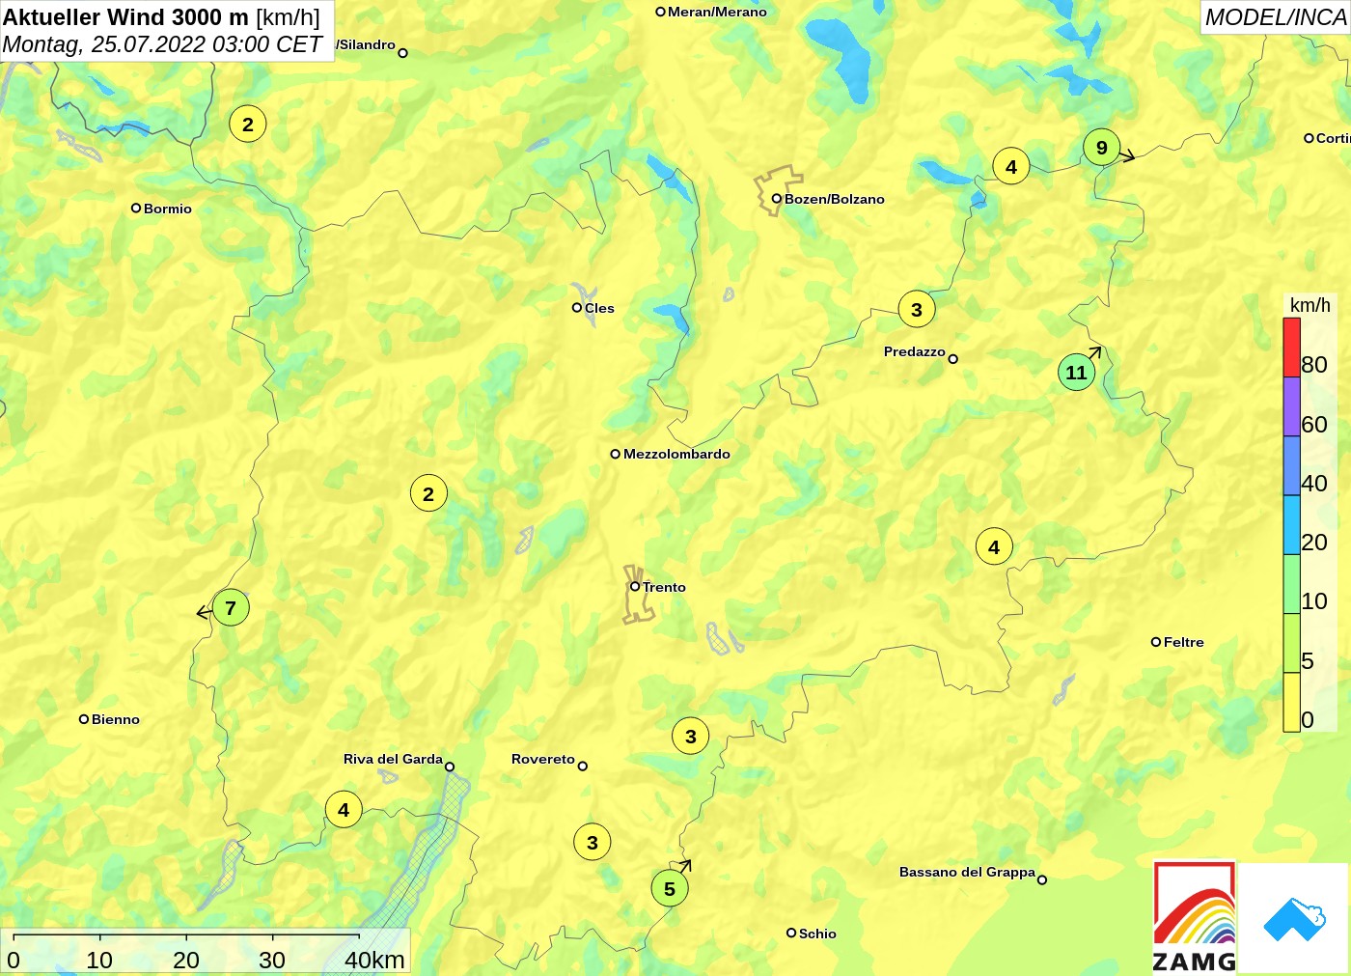Viewport: 1351px width, 976px height.
Task: Click the purple 60 km/h legend color
Action: click(1291, 406)
